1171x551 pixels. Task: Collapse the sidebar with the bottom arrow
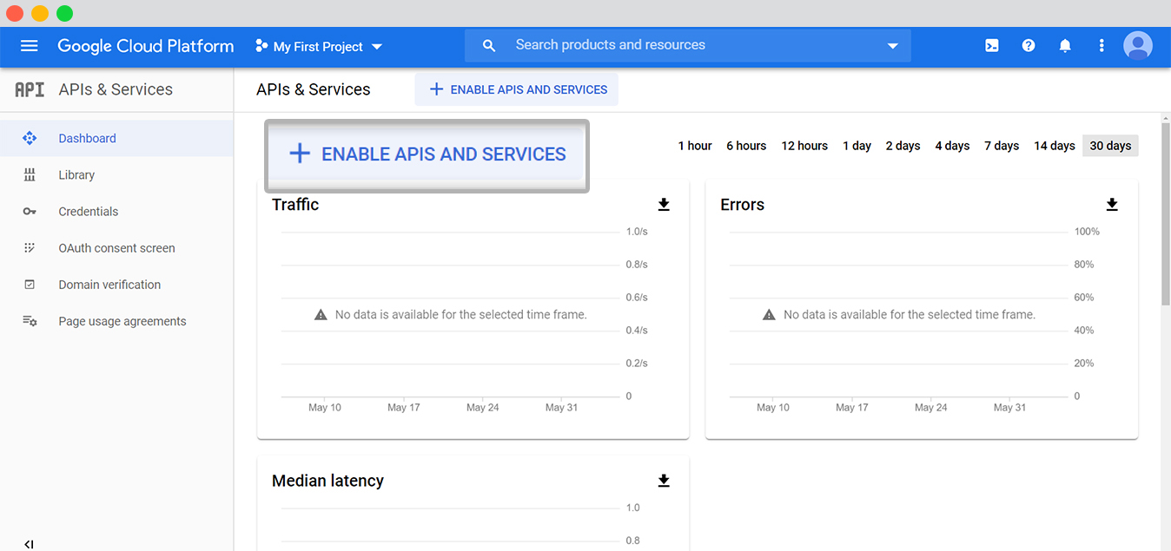pyautogui.click(x=29, y=544)
